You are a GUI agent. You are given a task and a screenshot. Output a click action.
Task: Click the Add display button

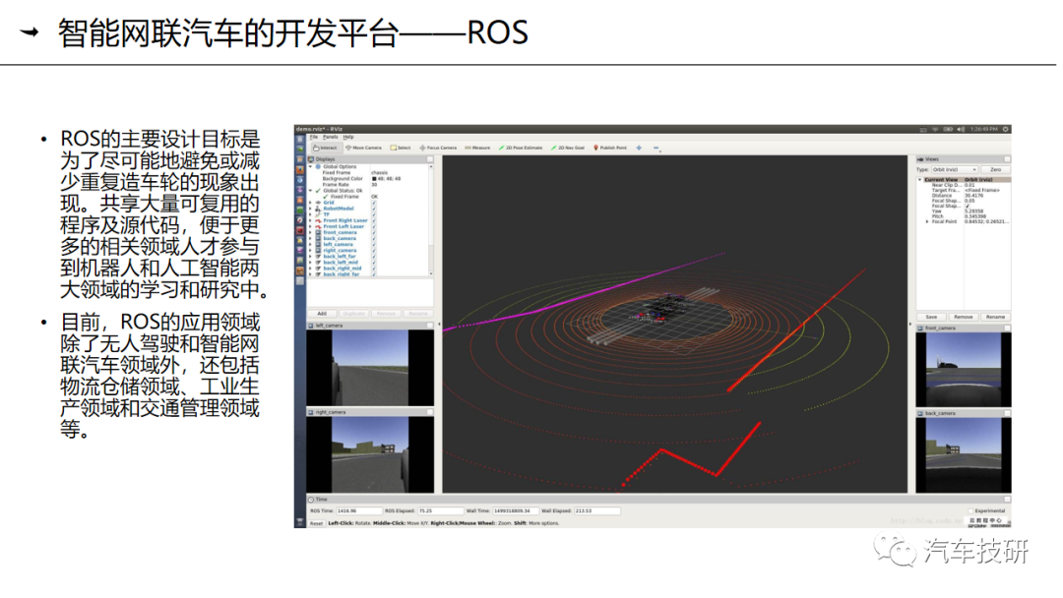[x=322, y=314]
